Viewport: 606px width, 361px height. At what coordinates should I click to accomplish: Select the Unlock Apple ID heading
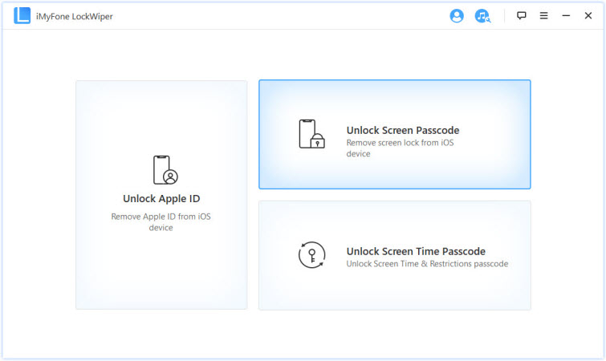161,198
